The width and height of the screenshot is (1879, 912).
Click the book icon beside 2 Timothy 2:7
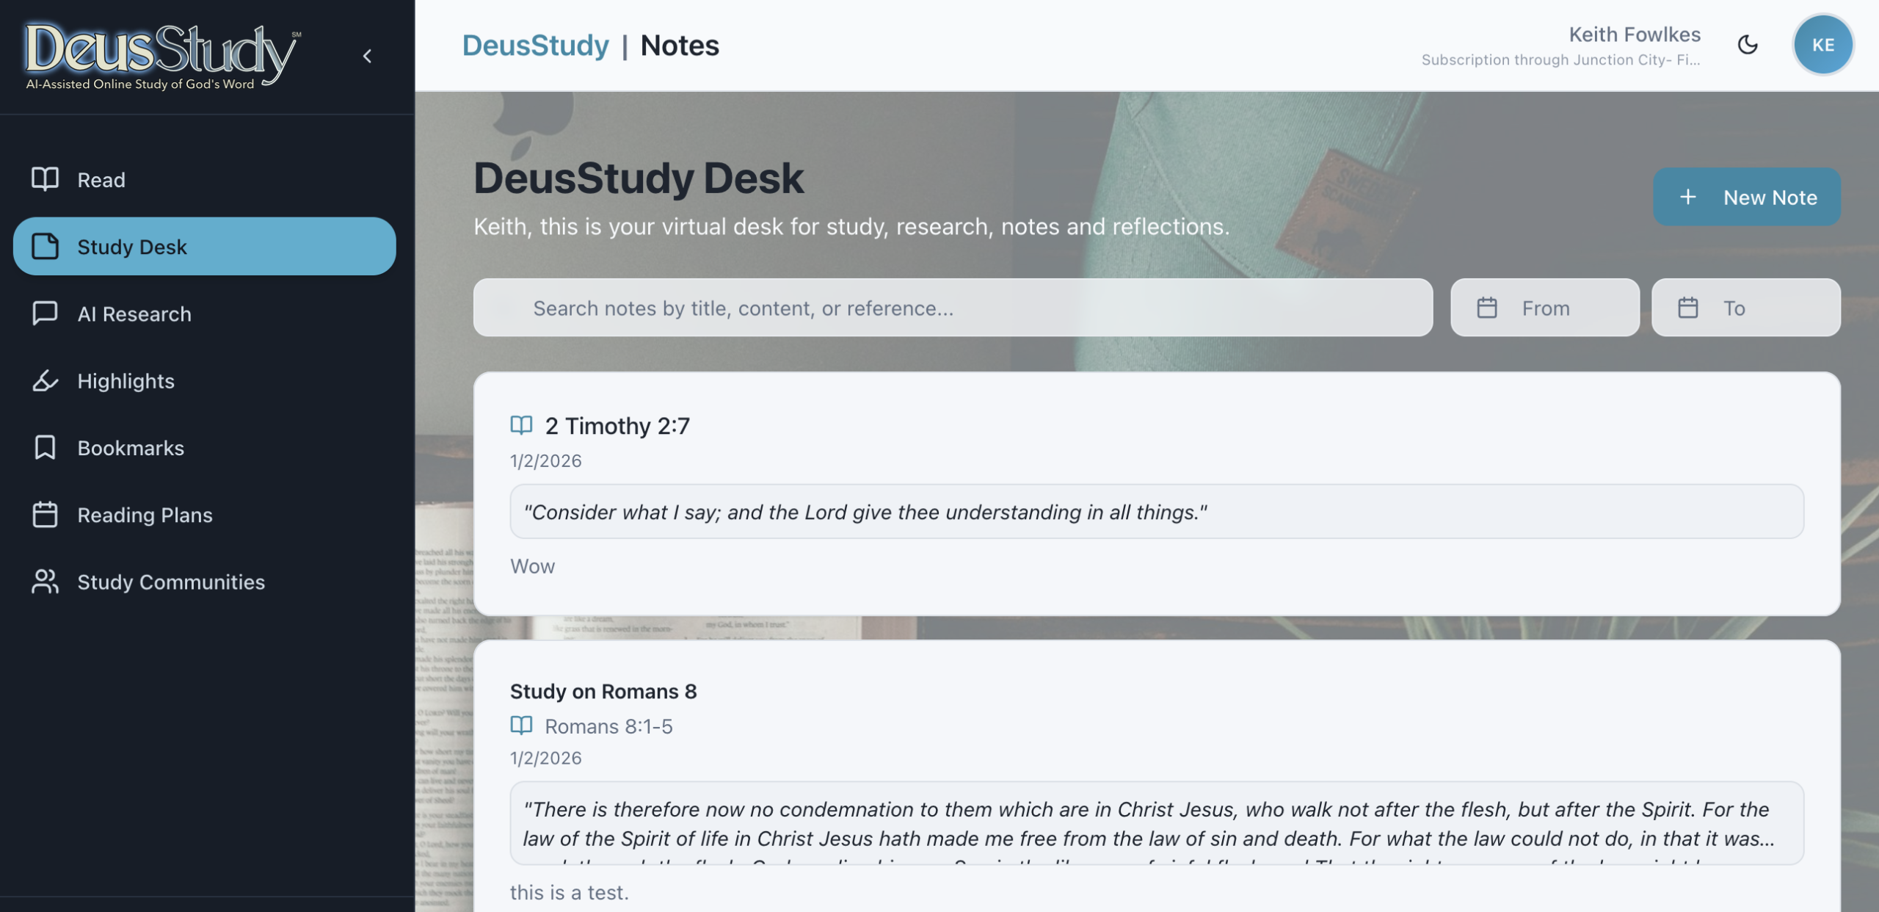click(x=521, y=425)
